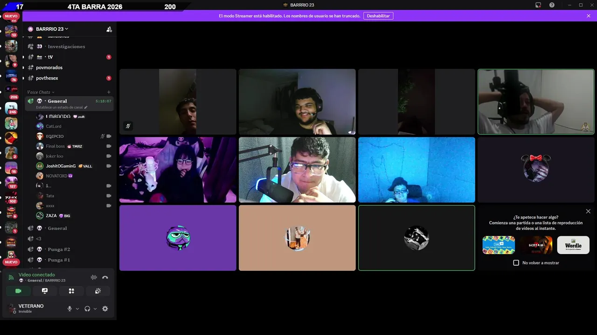The height and width of the screenshot is (335, 597).
Task: Open activities launcher in voice panel
Action: (71, 291)
